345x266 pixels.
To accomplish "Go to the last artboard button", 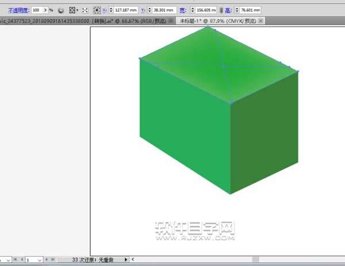I will (53, 260).
